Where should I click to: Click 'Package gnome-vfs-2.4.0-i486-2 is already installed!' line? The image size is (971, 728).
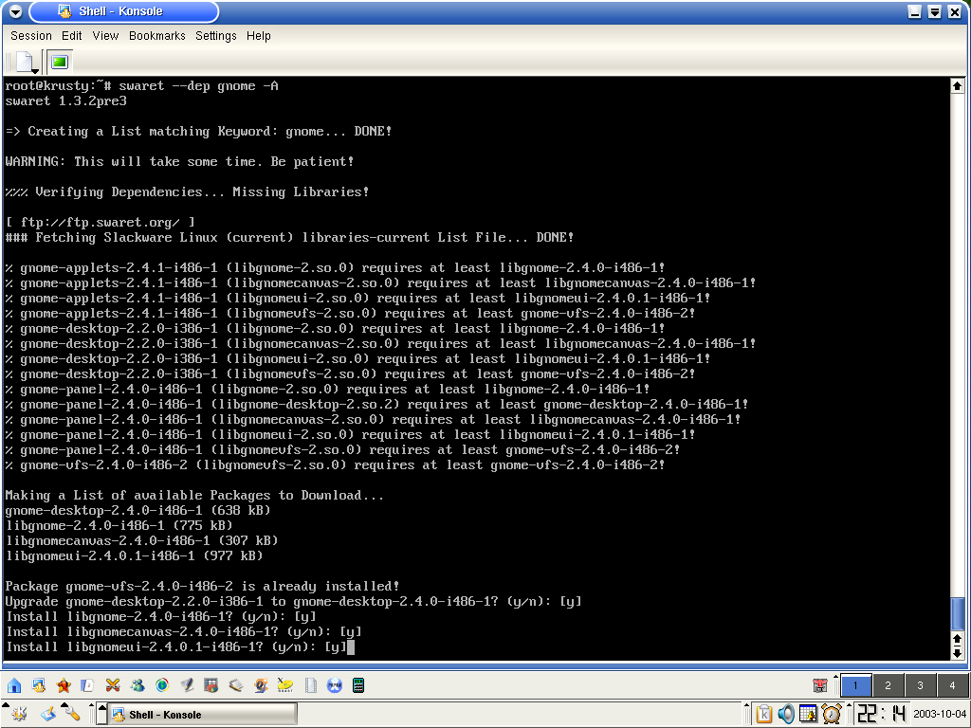(x=203, y=586)
